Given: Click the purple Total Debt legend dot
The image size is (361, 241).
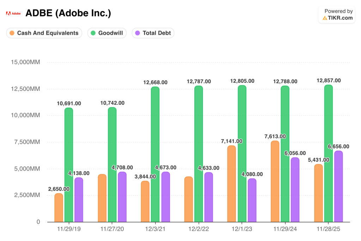Looking at the screenshot, I should pos(137,33).
